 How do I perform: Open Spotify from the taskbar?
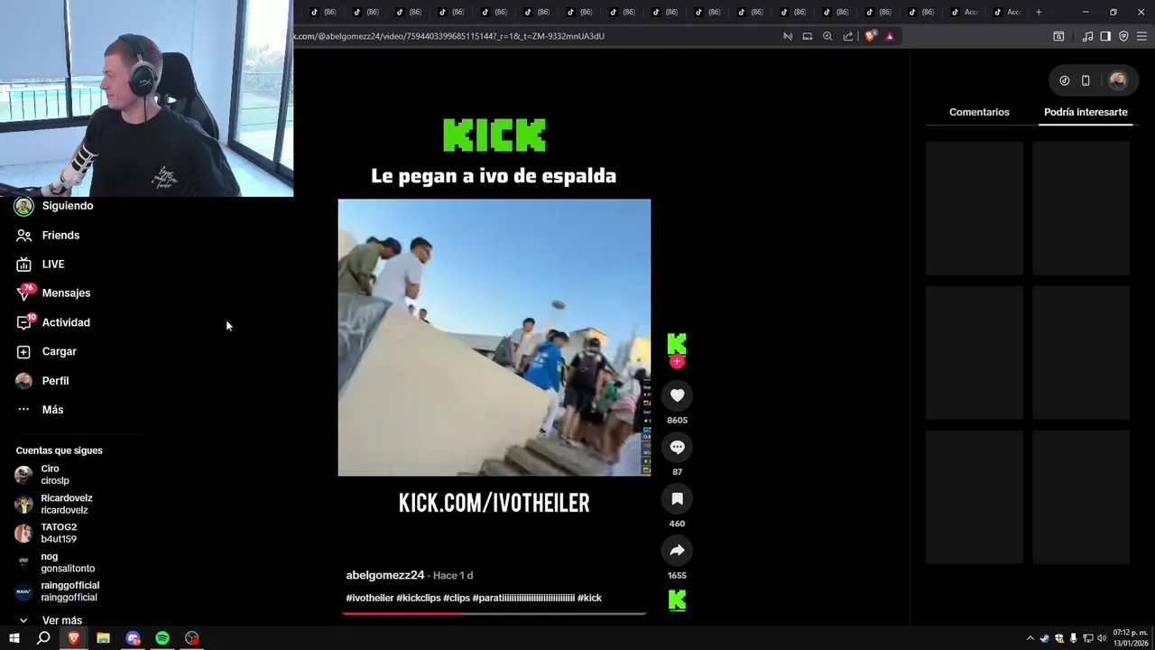162,638
